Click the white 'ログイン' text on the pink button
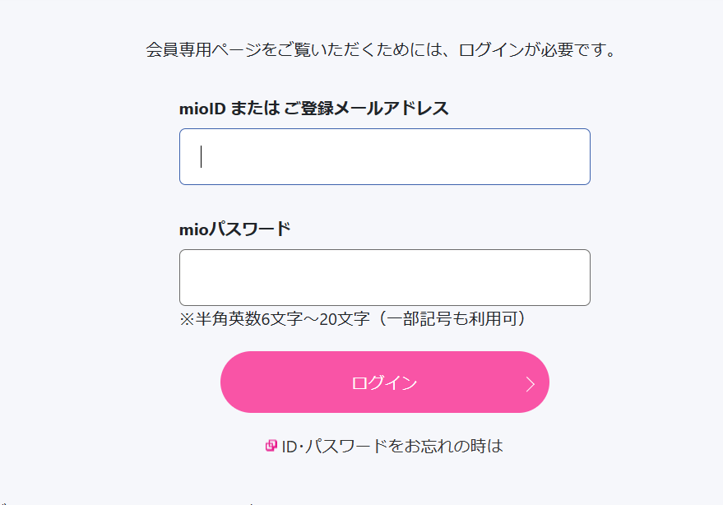The image size is (723, 505). point(384,383)
